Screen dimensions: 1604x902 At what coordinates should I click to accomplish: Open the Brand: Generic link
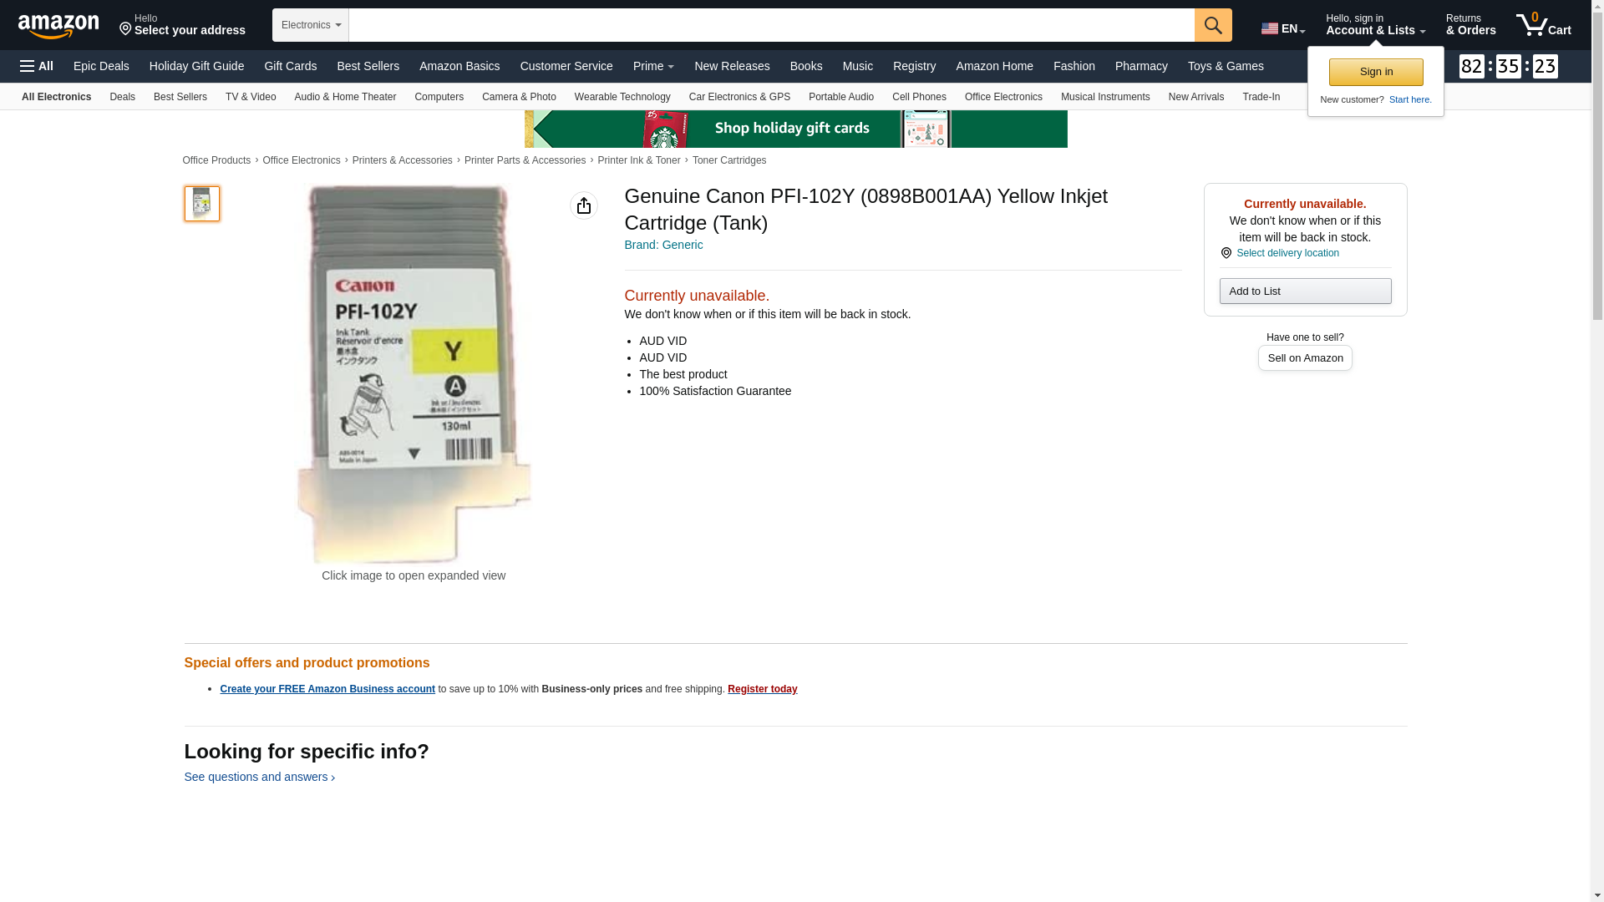coord(663,245)
